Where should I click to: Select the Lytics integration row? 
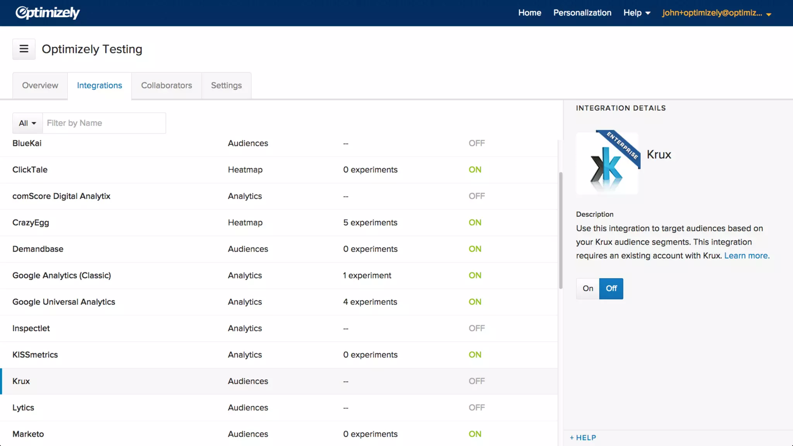(x=279, y=408)
